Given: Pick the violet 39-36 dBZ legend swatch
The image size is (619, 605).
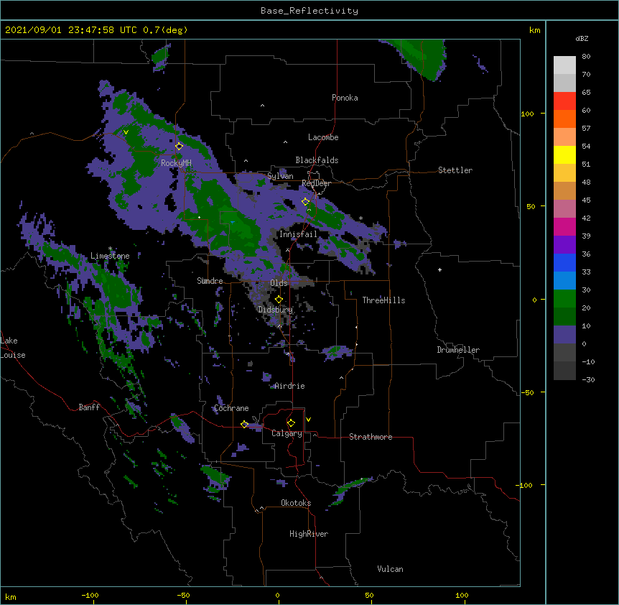Looking at the screenshot, I should (564, 245).
